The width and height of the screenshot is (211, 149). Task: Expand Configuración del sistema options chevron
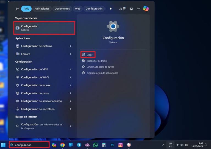[70, 46]
